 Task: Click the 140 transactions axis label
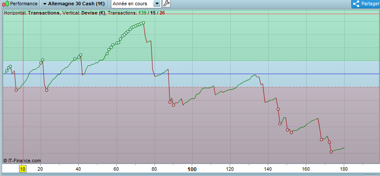click(268, 169)
